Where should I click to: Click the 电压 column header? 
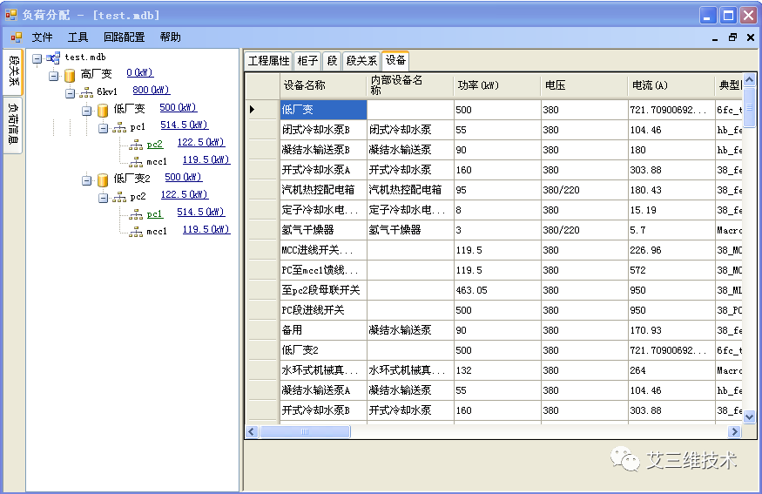584,86
